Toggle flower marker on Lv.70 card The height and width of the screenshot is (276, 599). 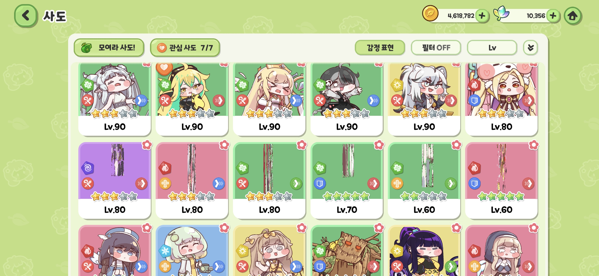tap(379, 145)
